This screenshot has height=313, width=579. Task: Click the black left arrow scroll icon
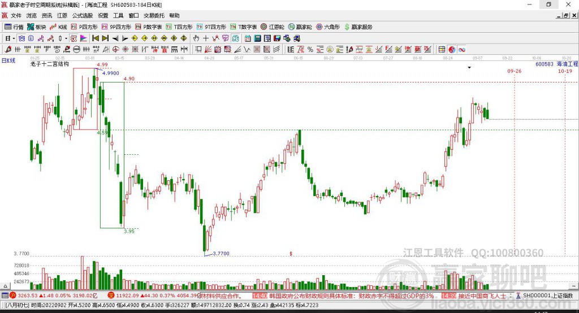tap(115, 38)
